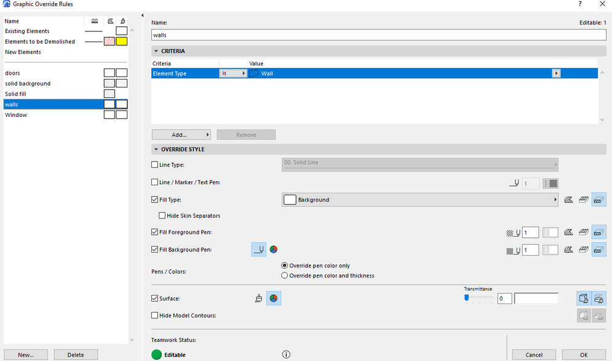Screen dimensions: 612x361
Task: Select Override pen color only
Action: 284,266
